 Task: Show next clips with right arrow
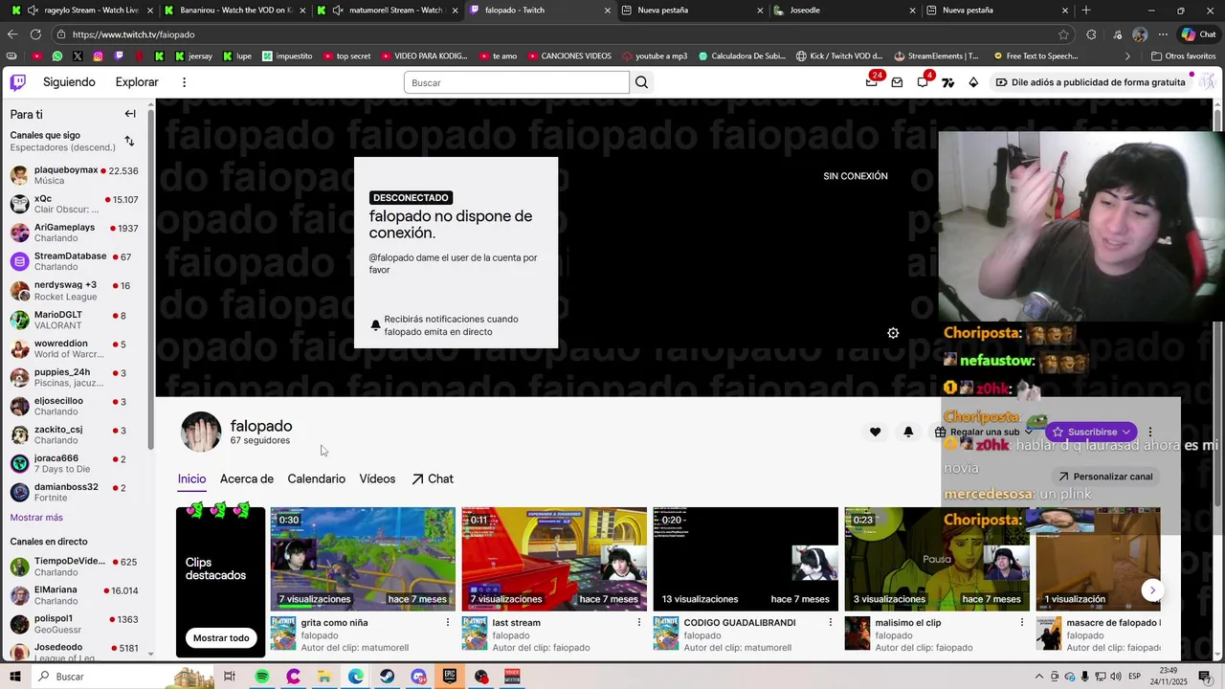[x=1152, y=590]
